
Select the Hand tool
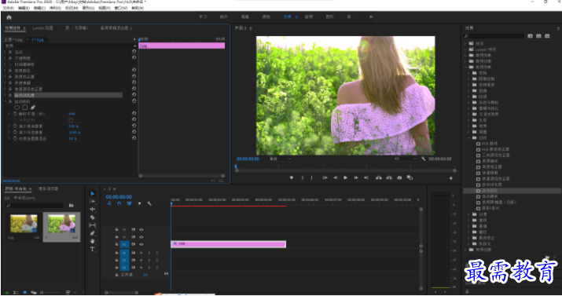[93, 241]
